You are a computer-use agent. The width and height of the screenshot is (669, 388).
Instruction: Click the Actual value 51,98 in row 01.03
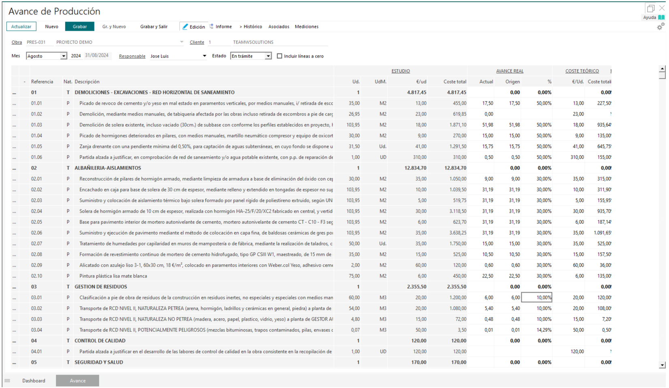coord(488,125)
